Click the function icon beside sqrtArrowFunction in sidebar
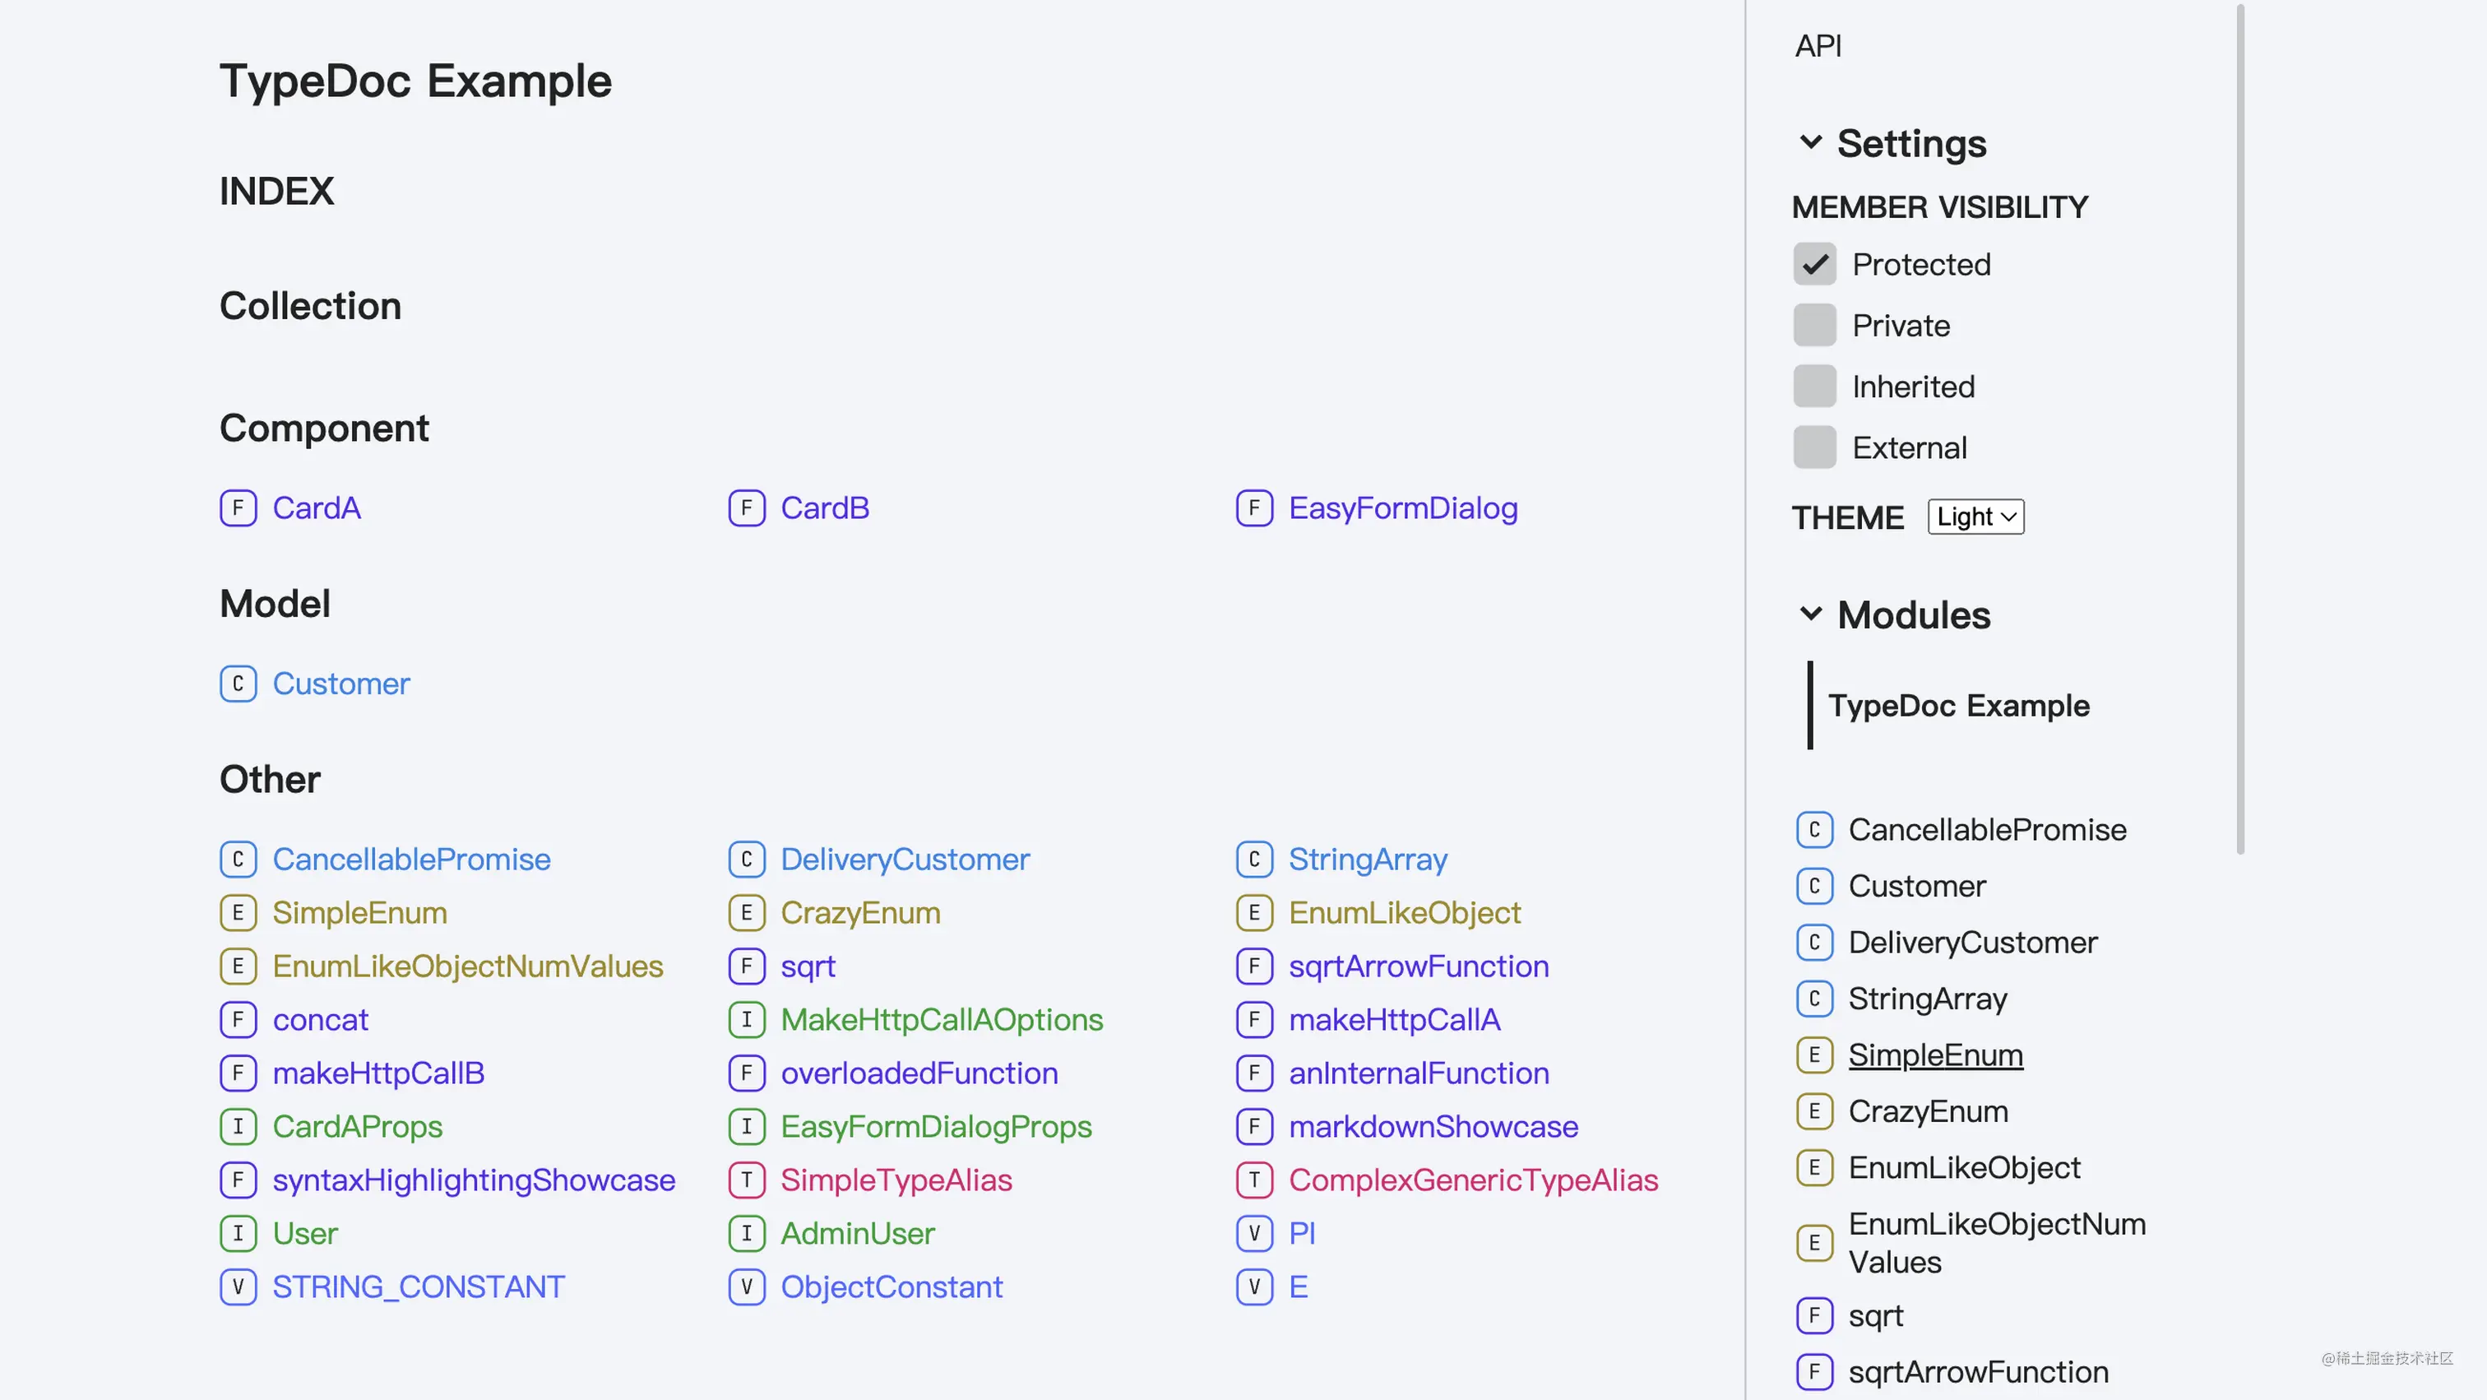Screen dimensions: 2487x1400 [1814, 1372]
